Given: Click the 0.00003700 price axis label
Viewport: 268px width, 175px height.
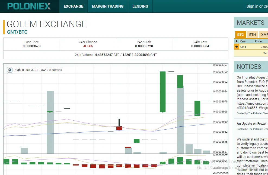Looking at the screenshot, I should tap(220, 71).
